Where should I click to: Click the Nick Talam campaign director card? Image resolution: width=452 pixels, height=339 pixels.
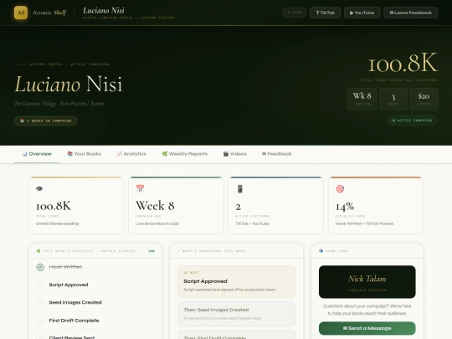point(367,282)
